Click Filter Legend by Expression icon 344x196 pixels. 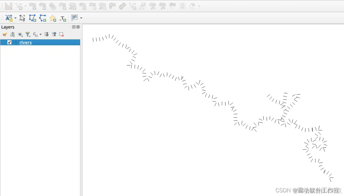coord(35,34)
